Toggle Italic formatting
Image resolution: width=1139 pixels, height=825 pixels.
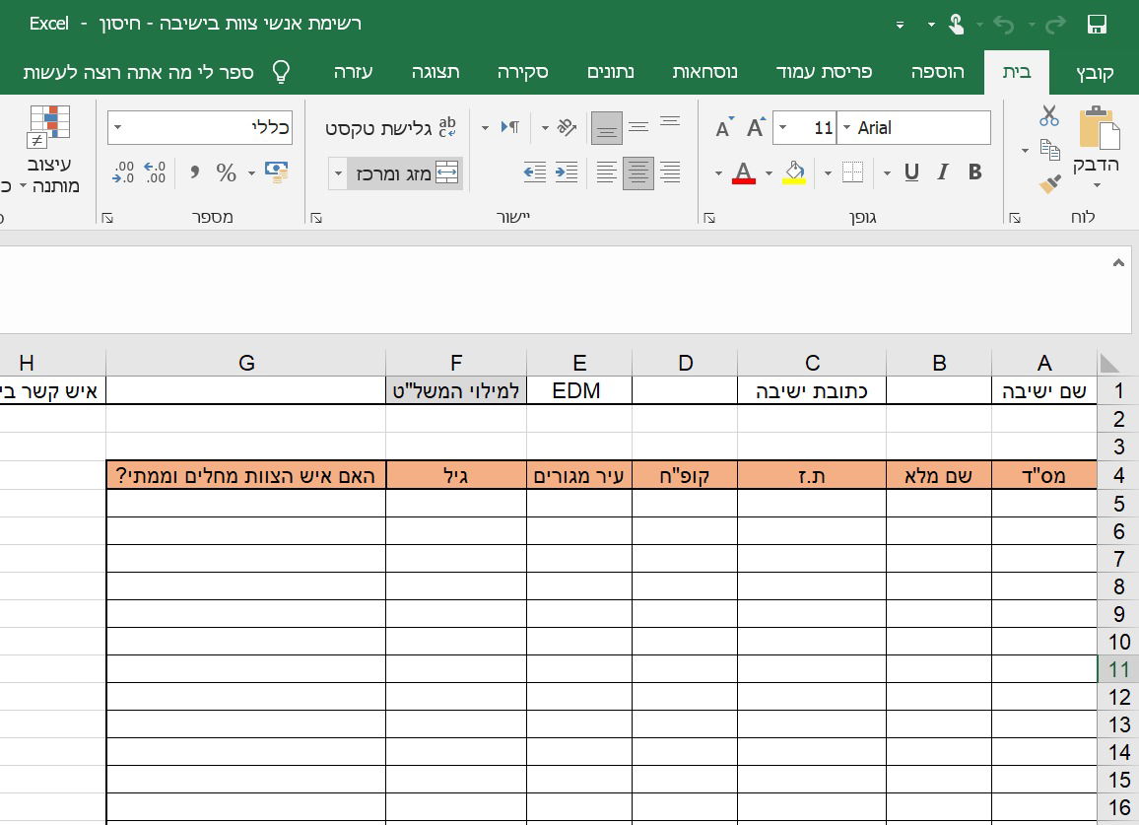coord(943,172)
